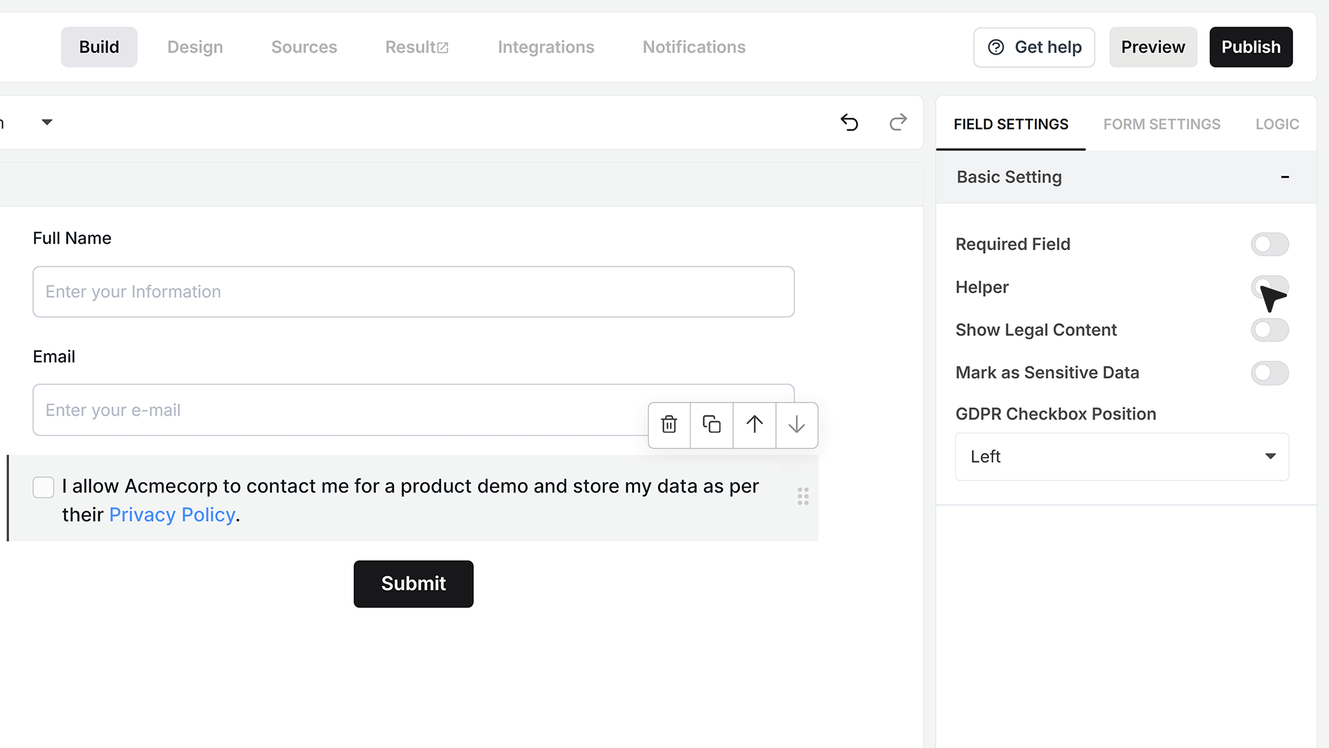The image size is (1329, 748).
Task: Focus the Full Name input field
Action: tap(413, 292)
